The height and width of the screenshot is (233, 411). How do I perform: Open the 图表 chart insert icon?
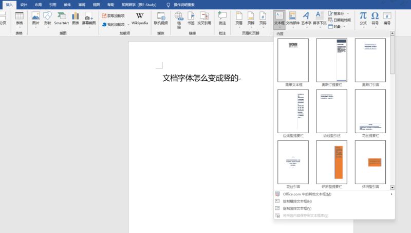76,19
